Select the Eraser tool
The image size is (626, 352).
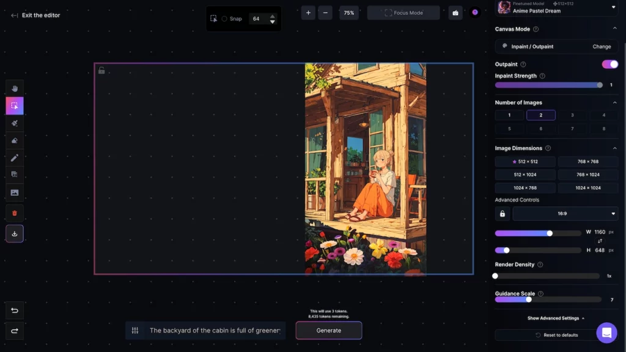click(15, 140)
